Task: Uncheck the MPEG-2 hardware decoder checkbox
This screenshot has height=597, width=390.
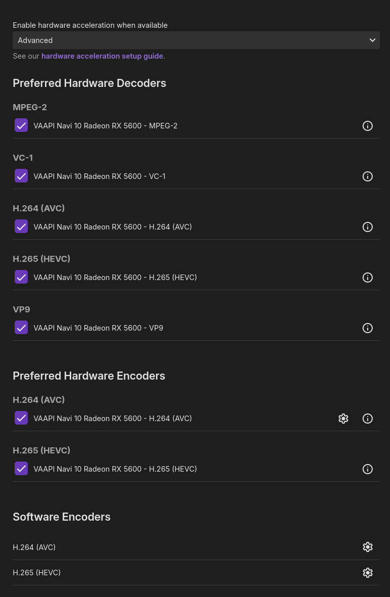Action: (21, 125)
